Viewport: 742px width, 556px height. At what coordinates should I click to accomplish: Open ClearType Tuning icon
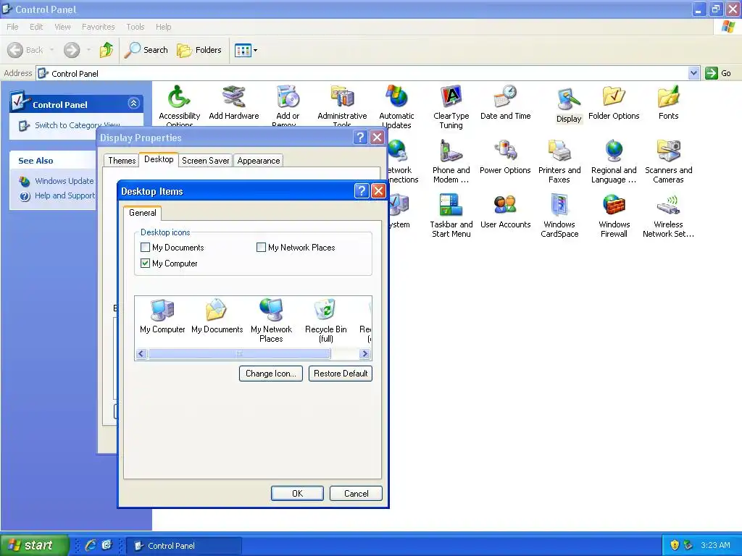coord(451,107)
